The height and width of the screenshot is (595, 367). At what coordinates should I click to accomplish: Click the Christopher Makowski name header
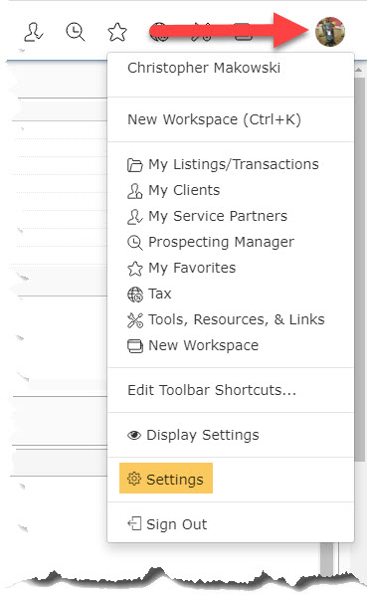[204, 68]
